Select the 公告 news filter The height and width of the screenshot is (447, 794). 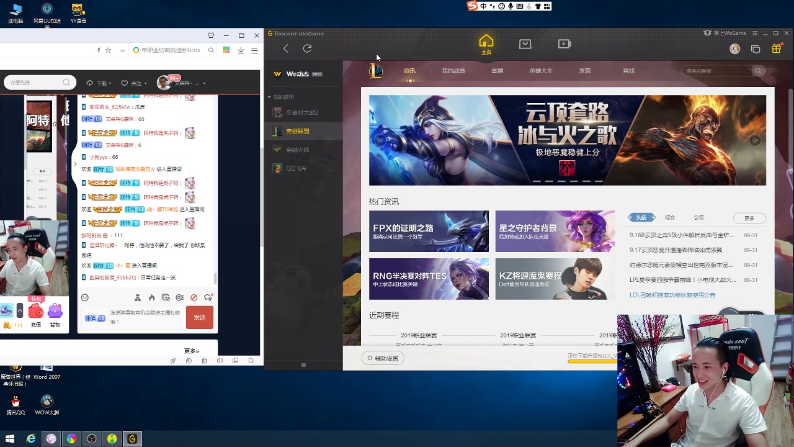[x=699, y=217]
